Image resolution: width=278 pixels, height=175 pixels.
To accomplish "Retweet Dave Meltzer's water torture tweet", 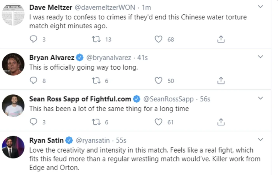I will 96,39.
